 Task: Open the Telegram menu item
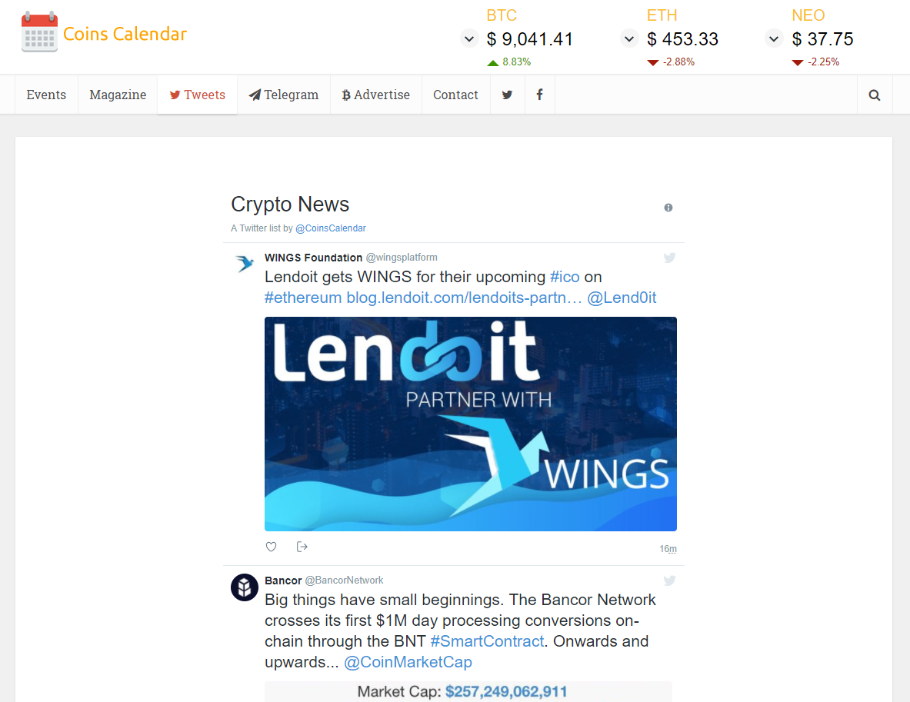(x=284, y=94)
